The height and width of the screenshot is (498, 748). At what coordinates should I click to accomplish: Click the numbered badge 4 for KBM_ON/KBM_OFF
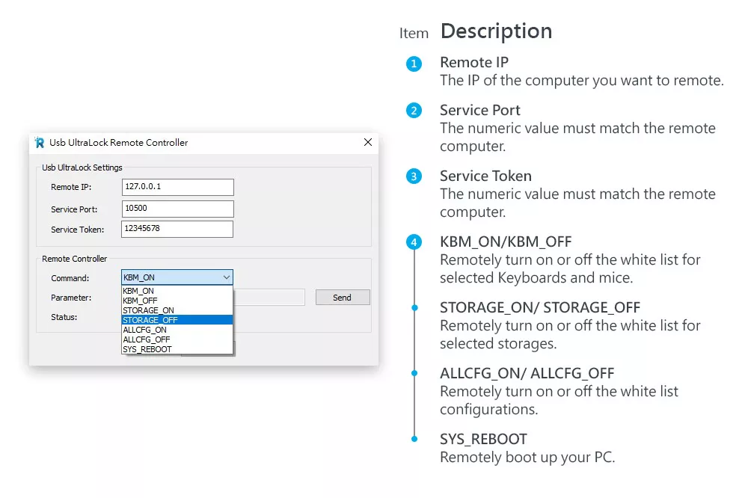(x=414, y=242)
